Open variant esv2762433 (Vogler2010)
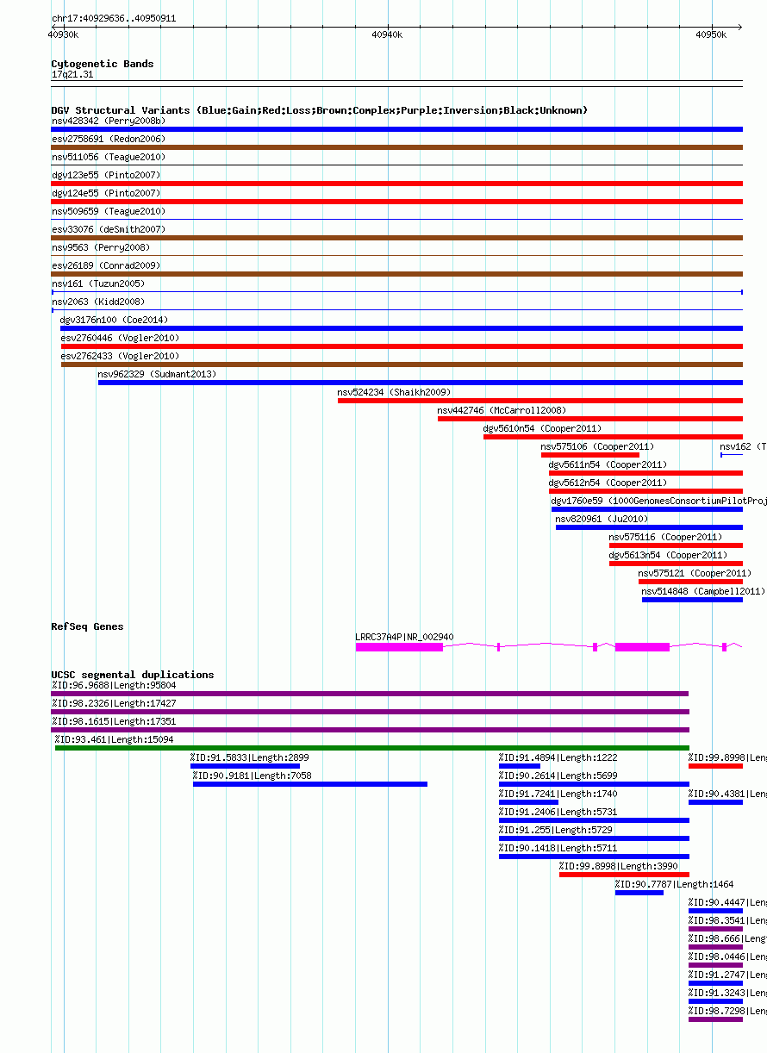The image size is (767, 1053). point(402,364)
